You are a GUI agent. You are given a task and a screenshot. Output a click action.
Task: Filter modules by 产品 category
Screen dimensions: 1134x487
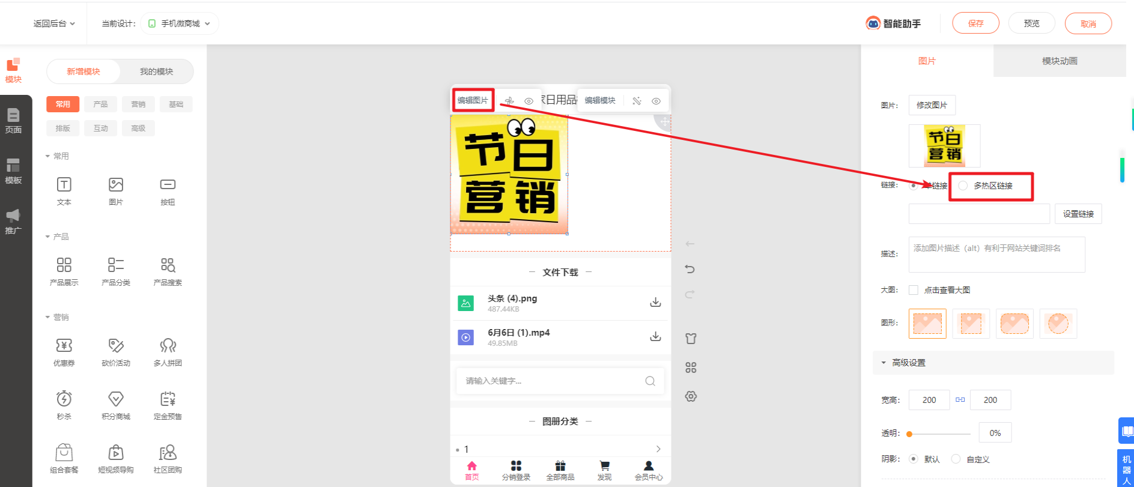click(100, 104)
